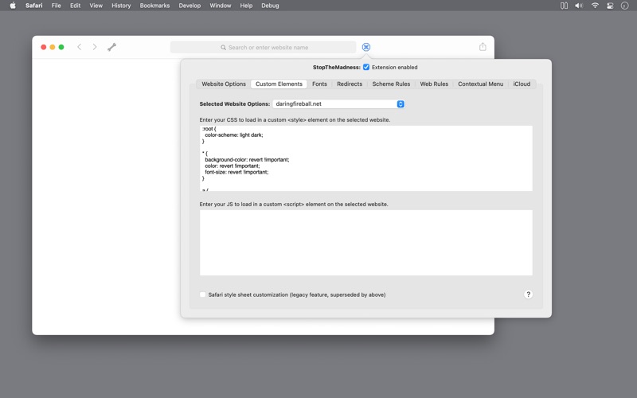Open the Apple menu

point(13,6)
